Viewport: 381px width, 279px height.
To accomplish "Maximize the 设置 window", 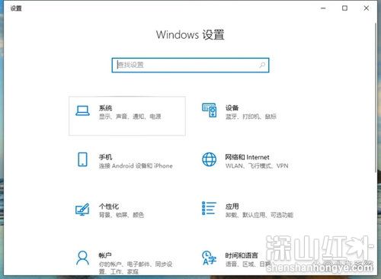I will [344, 8].
